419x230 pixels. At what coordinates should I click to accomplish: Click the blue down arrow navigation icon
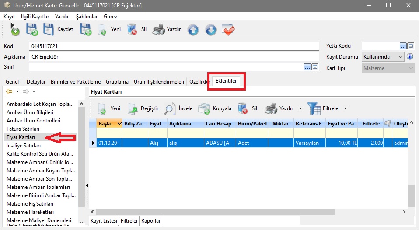[211, 30]
